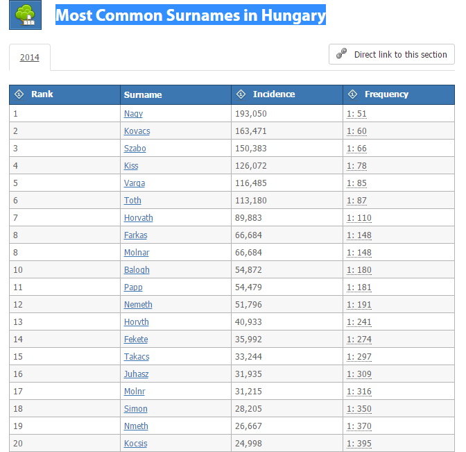Click the Rank column header label
The image size is (466, 452).
click(42, 94)
